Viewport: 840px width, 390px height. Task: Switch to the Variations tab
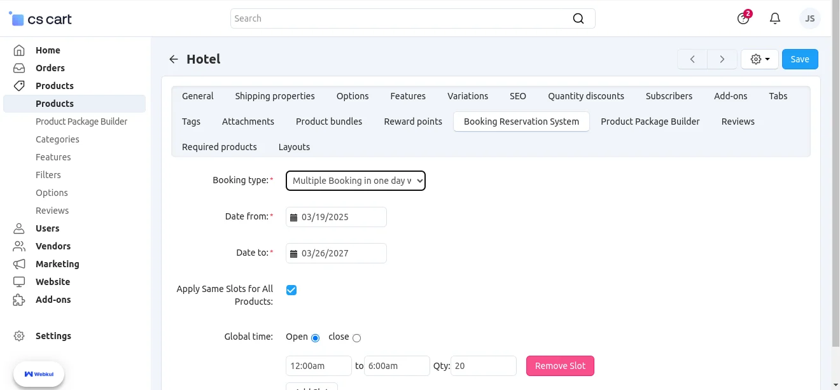[467, 95]
